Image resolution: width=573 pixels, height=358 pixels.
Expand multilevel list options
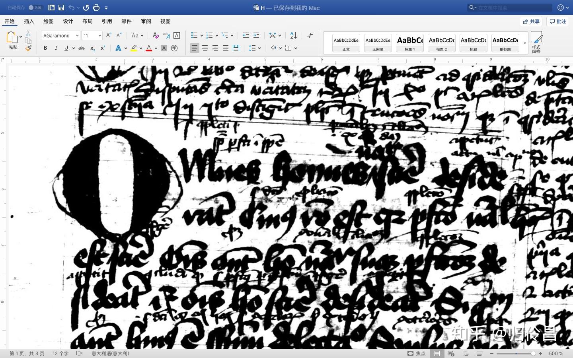click(232, 35)
